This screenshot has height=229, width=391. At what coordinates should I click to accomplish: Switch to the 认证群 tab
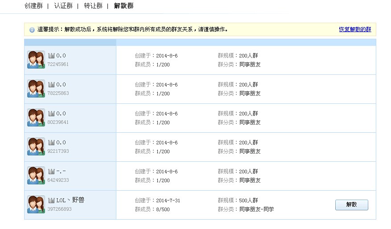tap(63, 6)
